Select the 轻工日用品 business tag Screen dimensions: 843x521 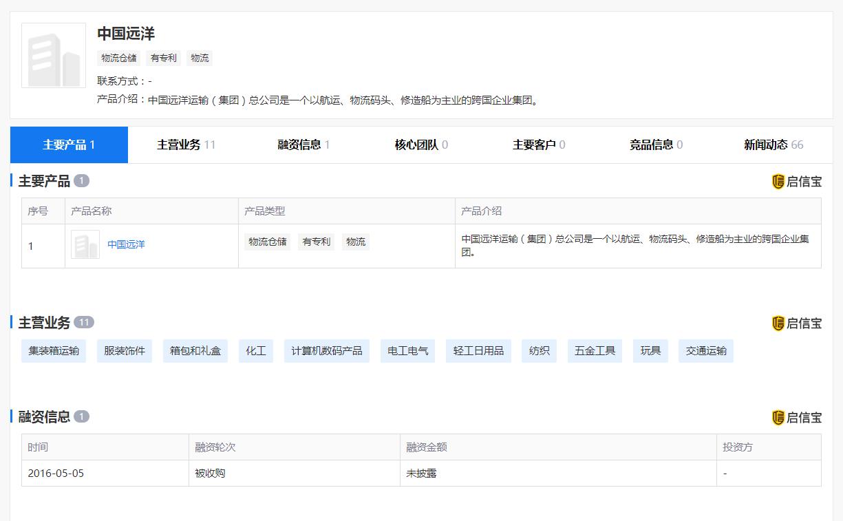478,351
